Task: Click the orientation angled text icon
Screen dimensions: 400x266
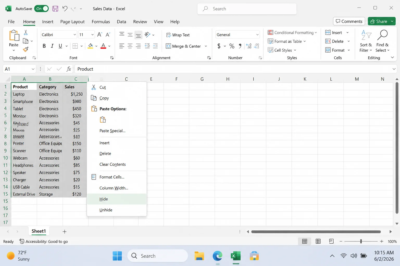Action: [x=147, y=35]
